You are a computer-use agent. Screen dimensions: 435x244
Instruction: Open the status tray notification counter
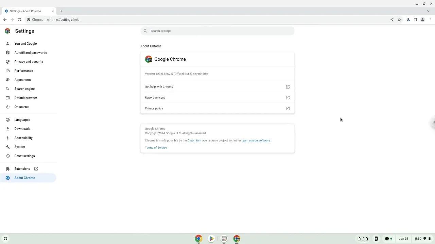point(387,239)
